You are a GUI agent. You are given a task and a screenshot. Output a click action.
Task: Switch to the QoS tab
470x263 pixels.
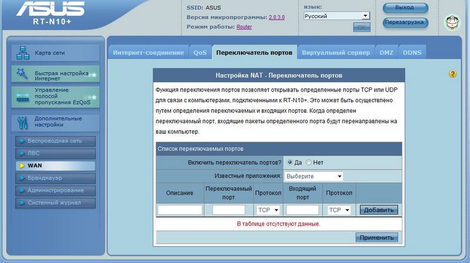click(x=200, y=52)
